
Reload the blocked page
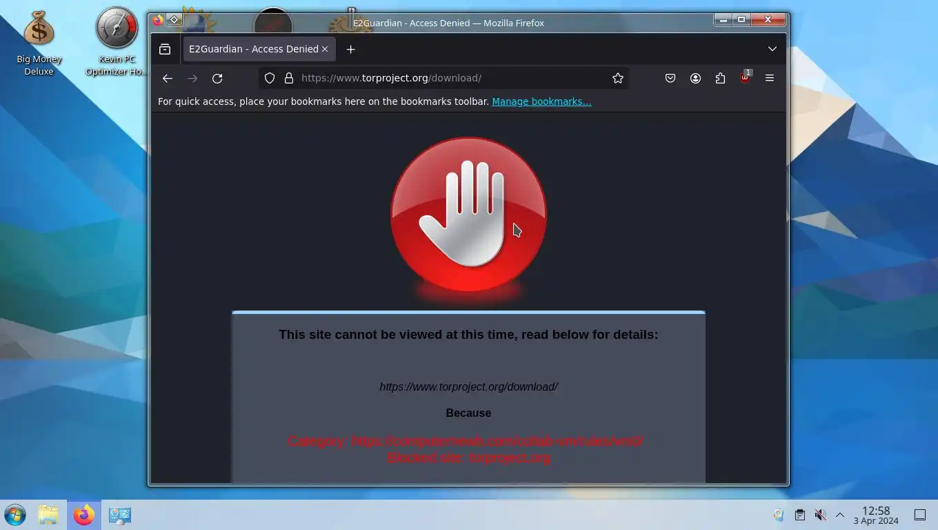click(x=217, y=78)
